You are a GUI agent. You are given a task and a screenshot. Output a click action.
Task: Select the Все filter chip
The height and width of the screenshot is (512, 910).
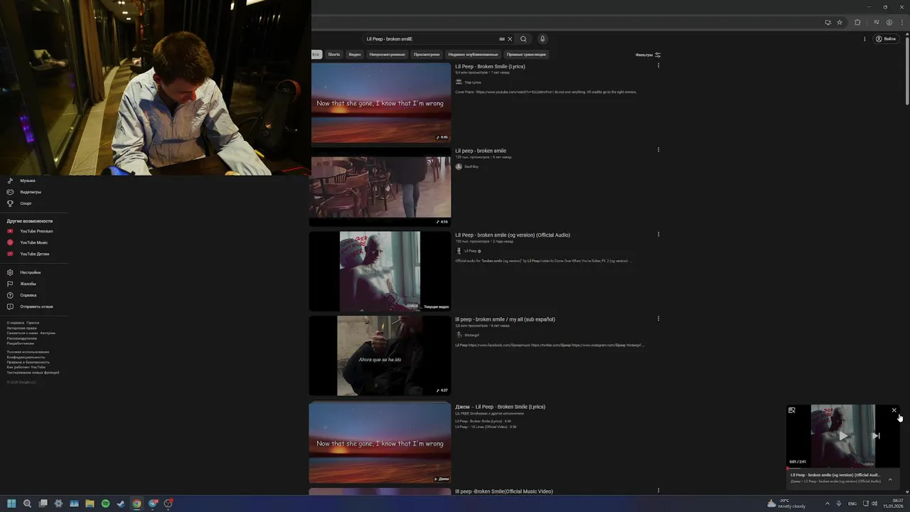(316, 54)
